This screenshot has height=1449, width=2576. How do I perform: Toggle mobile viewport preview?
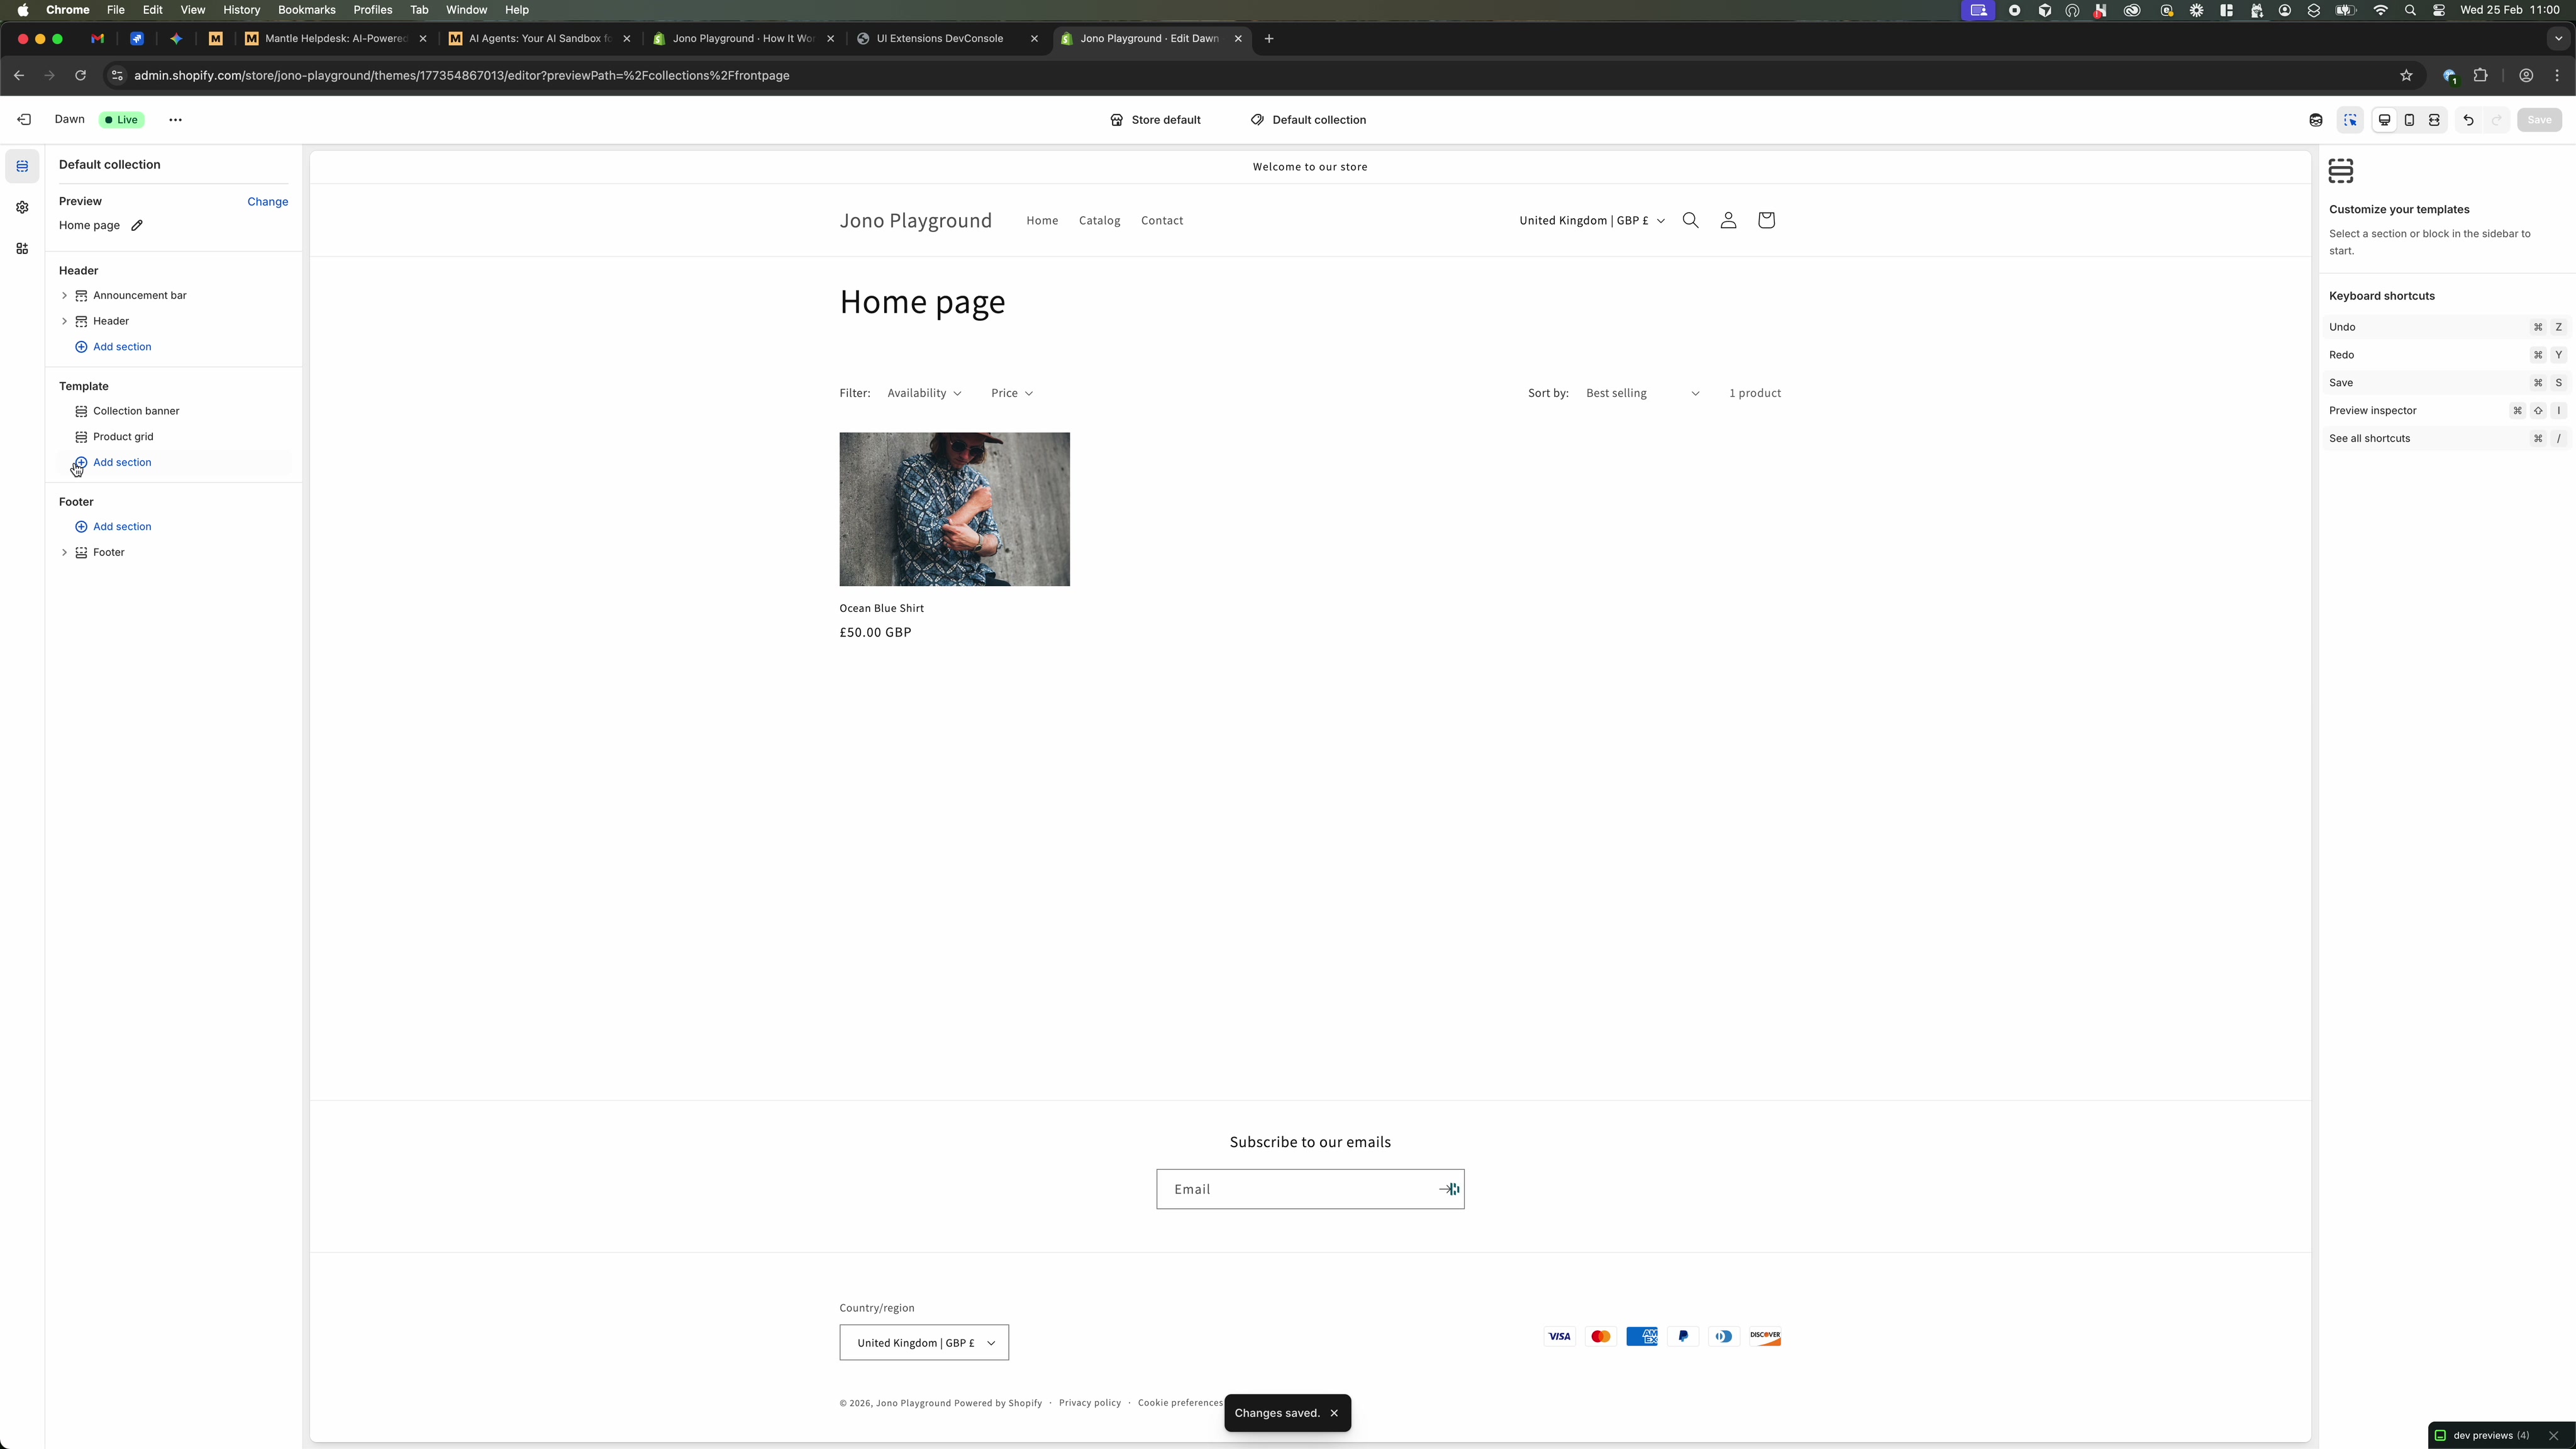(2410, 120)
